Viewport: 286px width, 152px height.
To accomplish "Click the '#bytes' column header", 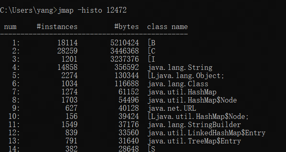I will click(x=127, y=27).
